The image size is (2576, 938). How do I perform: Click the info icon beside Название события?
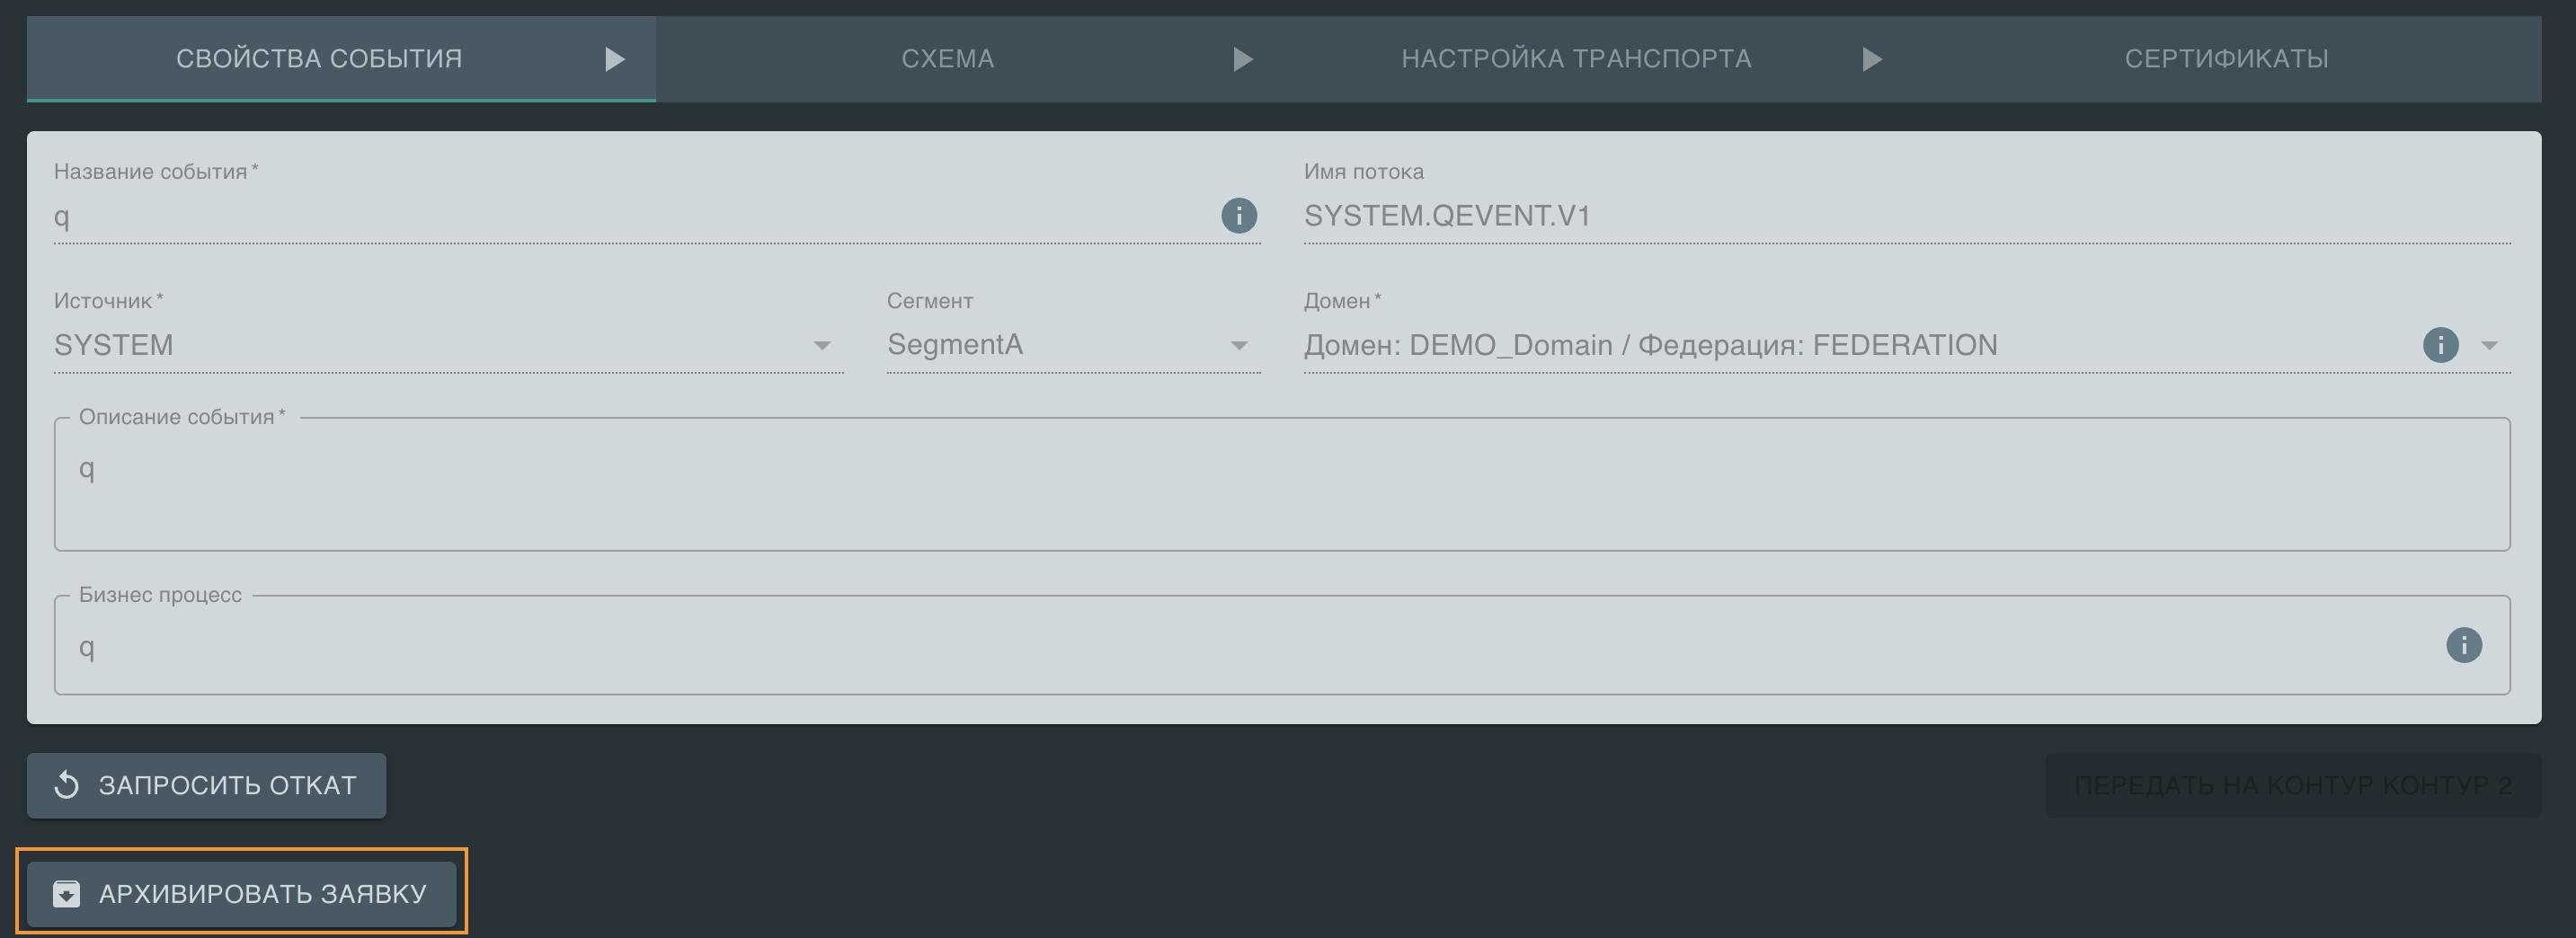pyautogui.click(x=1238, y=215)
